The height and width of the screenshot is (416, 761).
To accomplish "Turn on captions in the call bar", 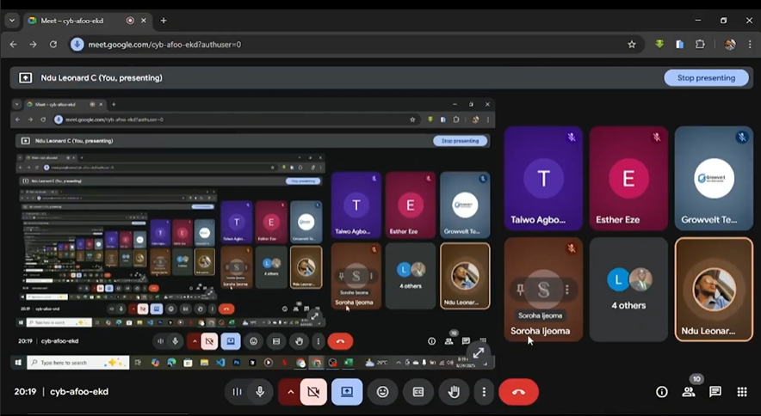I will [x=418, y=392].
